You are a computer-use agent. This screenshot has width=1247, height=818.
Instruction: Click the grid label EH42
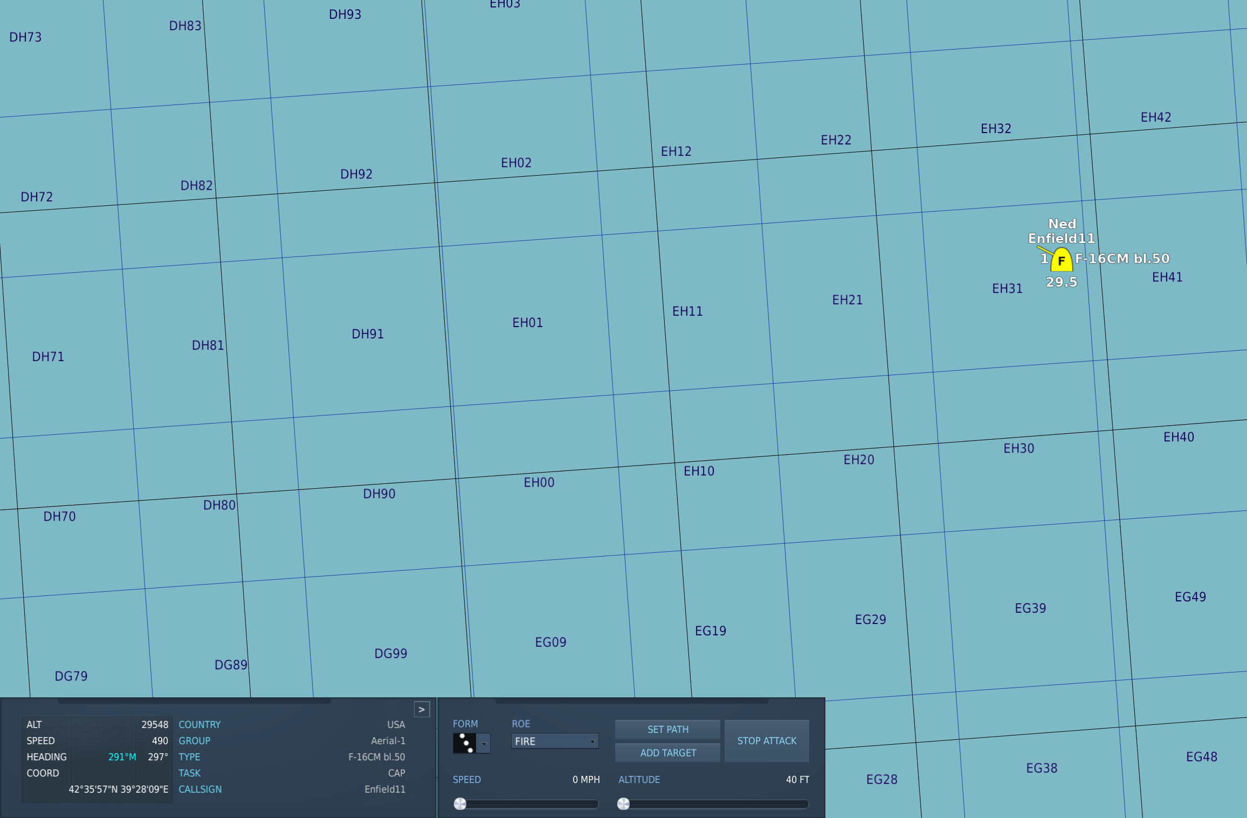(1156, 118)
